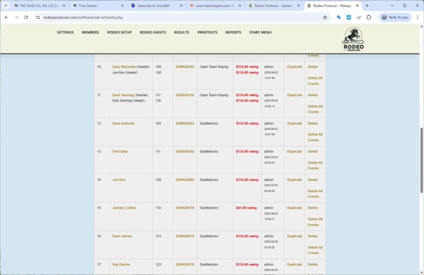Open Gary Reynolds' member record
This screenshot has width=424, height=275.
pos(123,67)
